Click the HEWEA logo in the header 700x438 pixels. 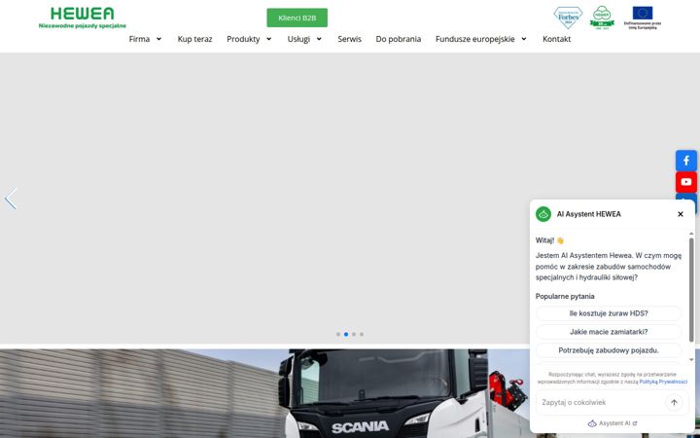pyautogui.click(x=83, y=18)
